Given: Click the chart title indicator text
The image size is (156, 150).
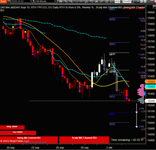Looking at the screenshot, I should tap(73, 9).
